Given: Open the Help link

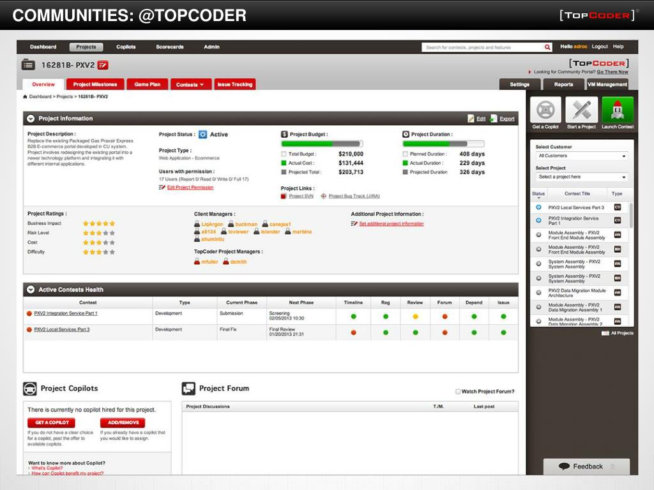Looking at the screenshot, I should 618,47.
